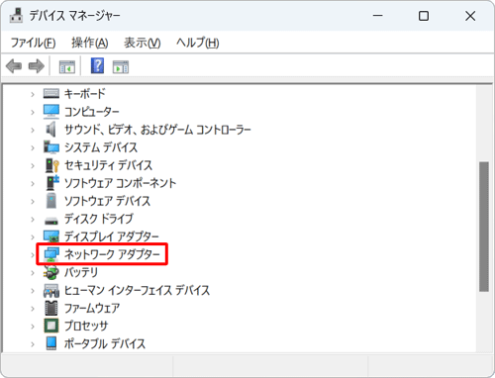This screenshot has width=495, height=378.
Task: Select the キーボード label
Action: pyautogui.click(x=85, y=94)
